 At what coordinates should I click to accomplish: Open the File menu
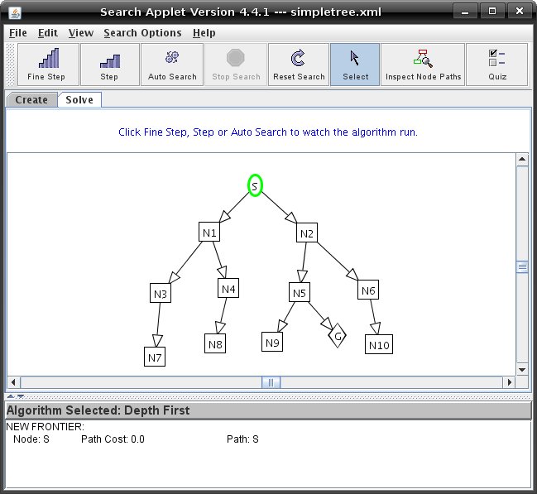click(17, 33)
